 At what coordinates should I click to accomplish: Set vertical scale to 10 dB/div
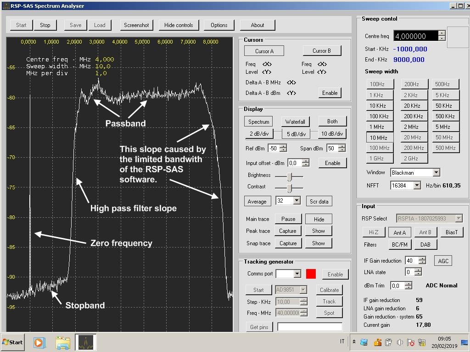tap(332, 133)
